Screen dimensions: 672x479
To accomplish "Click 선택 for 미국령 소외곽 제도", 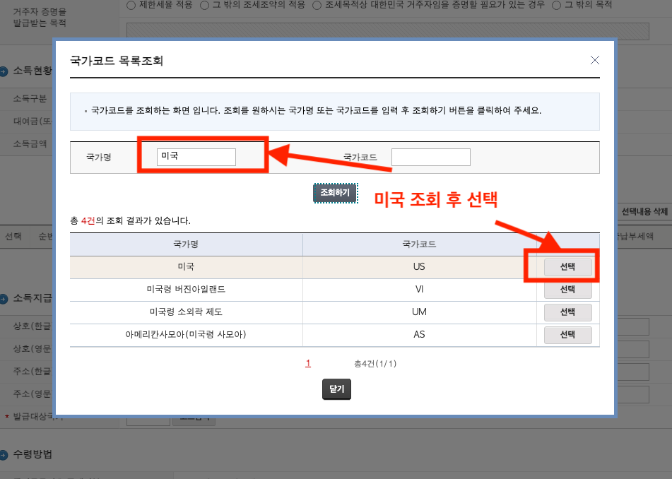I will (567, 312).
